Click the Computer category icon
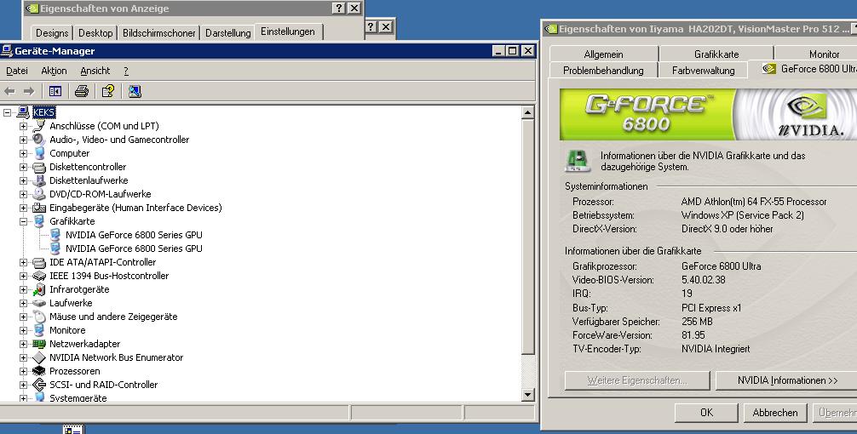The width and height of the screenshot is (857, 434). (39, 153)
